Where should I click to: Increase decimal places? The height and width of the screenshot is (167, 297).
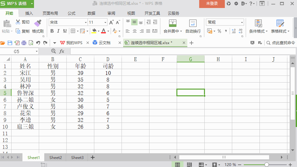tap(234, 31)
